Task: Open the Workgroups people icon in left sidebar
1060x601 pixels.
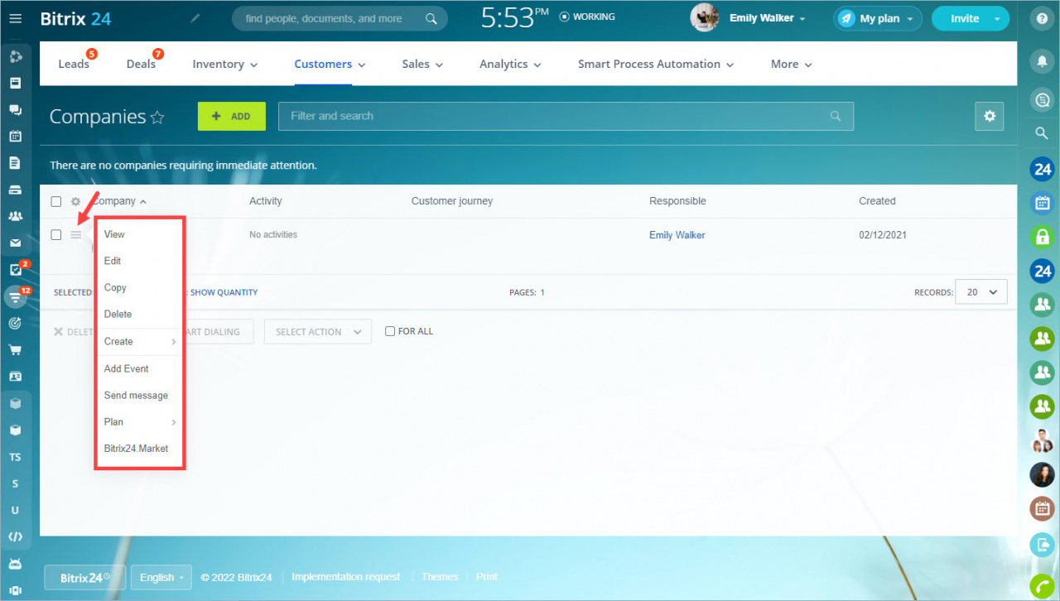Action: 15,216
